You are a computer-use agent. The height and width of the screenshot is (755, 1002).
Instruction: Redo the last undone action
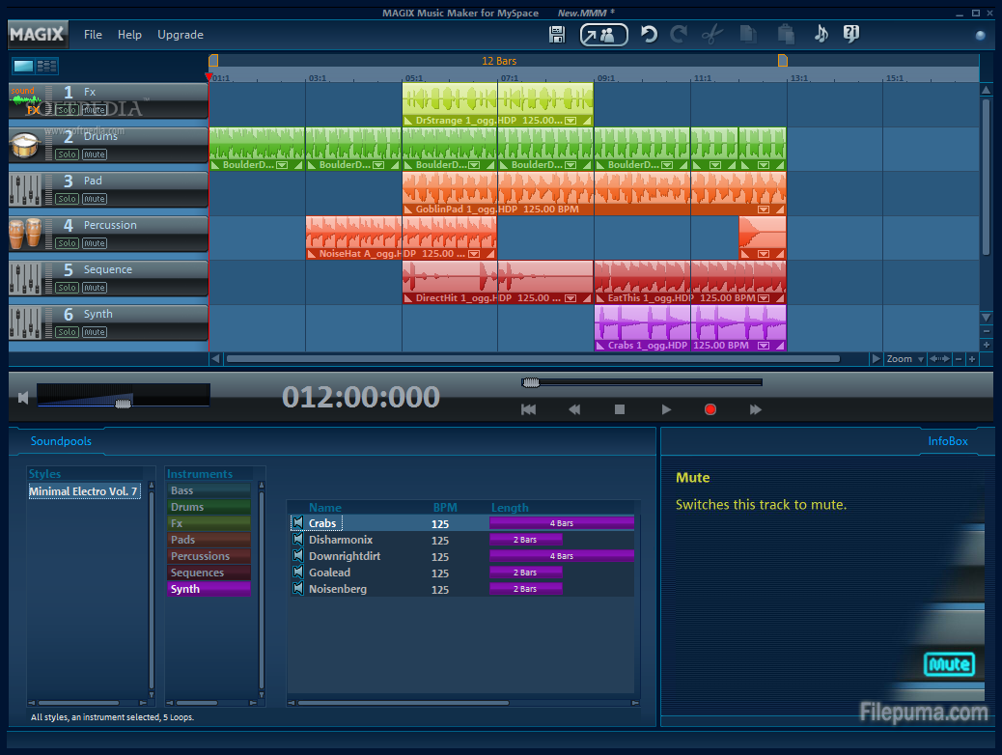[x=679, y=34]
